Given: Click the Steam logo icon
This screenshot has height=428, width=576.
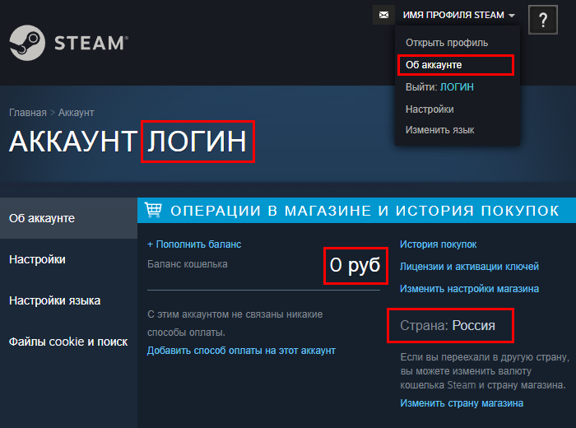Looking at the screenshot, I should tap(26, 41).
